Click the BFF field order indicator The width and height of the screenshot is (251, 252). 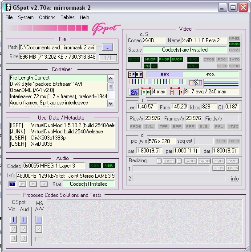177,126
